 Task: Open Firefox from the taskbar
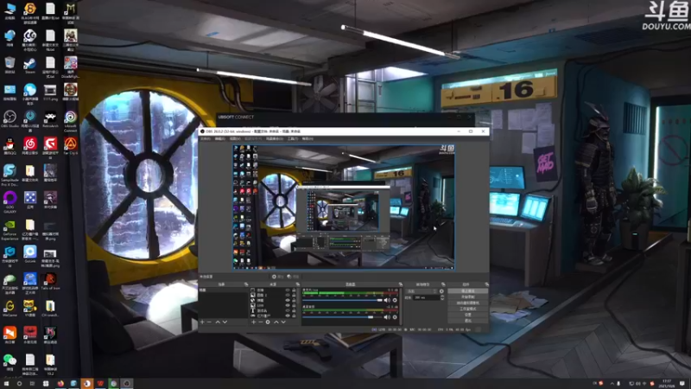click(60, 383)
